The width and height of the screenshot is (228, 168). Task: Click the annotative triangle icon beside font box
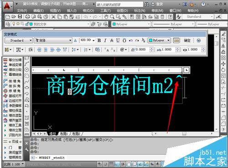click(x=75, y=40)
